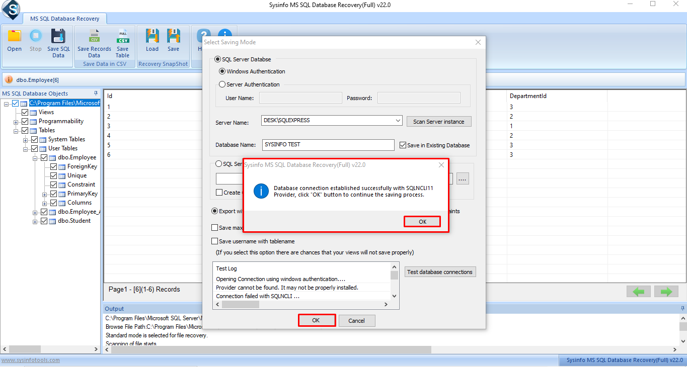
Task: Open the Server Name dropdown list
Action: point(398,121)
